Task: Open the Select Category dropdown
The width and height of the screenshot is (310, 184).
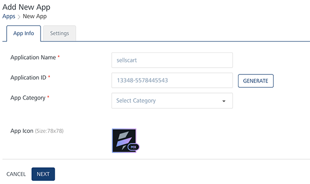Action: 172,101
